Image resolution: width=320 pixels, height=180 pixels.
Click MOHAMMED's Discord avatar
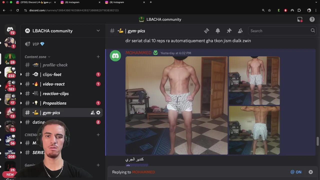(x=115, y=56)
